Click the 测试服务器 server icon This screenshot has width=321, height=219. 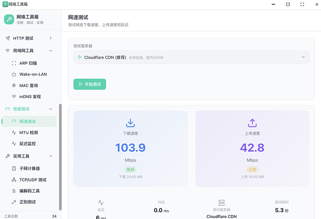click(x=222, y=203)
